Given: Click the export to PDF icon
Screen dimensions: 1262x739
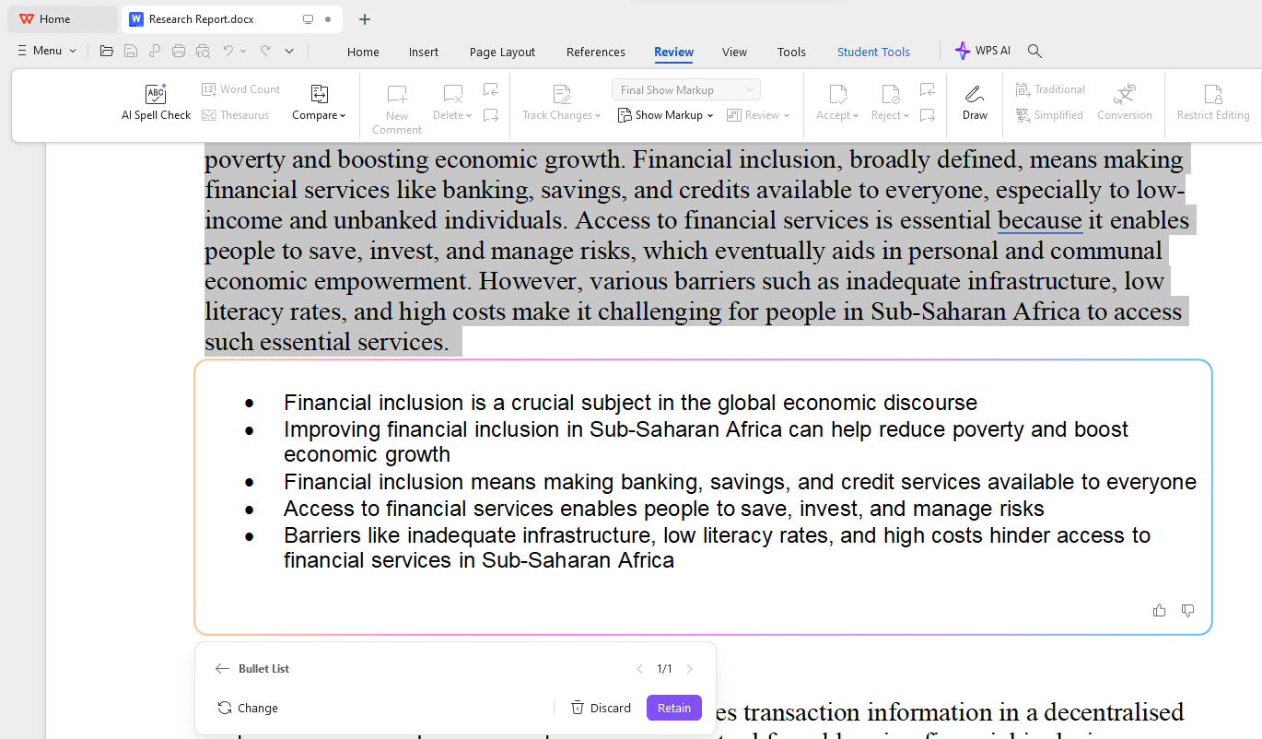Looking at the screenshot, I should pos(155,51).
